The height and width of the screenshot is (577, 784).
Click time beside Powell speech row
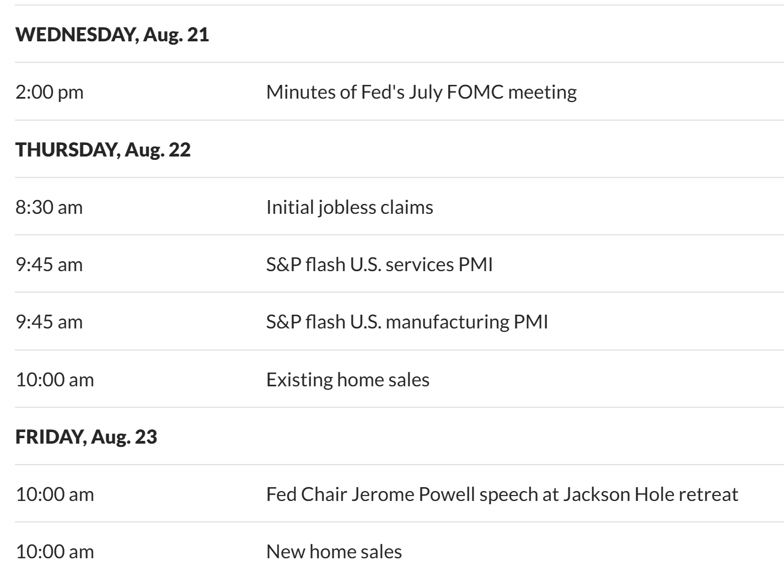(55, 494)
